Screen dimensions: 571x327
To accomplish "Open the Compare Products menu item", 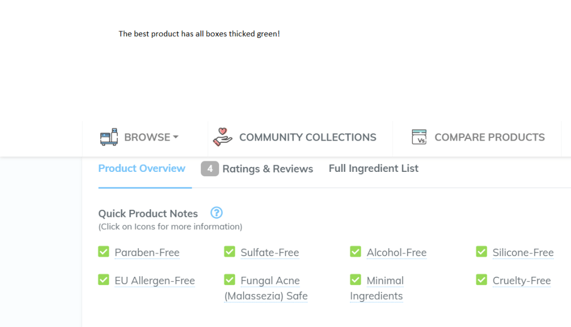I will (x=489, y=137).
